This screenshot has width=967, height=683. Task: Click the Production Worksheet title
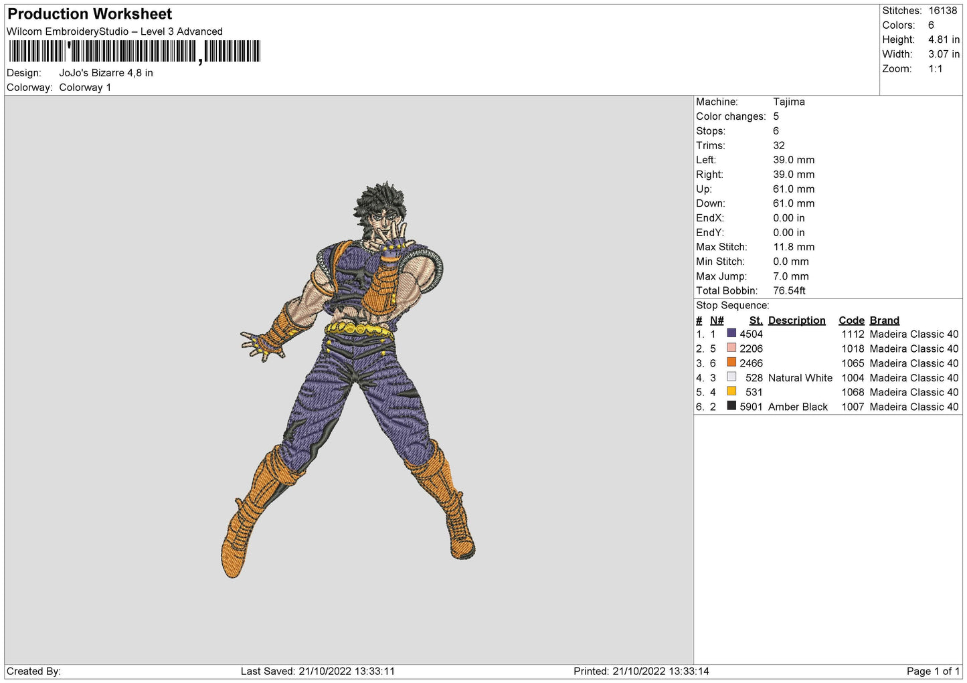pyautogui.click(x=90, y=14)
